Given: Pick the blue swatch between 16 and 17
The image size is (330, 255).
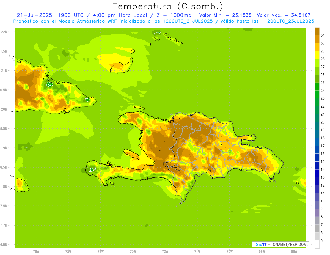Looking at the screenshot, I should tap(317, 150).
